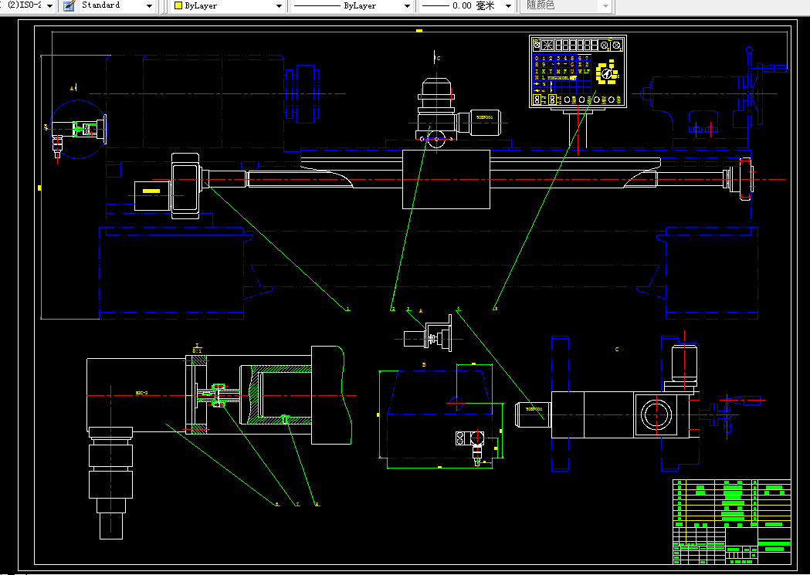The image size is (810, 575).
Task: Click the 90BF004 text on the top motor
Action: 485,117
